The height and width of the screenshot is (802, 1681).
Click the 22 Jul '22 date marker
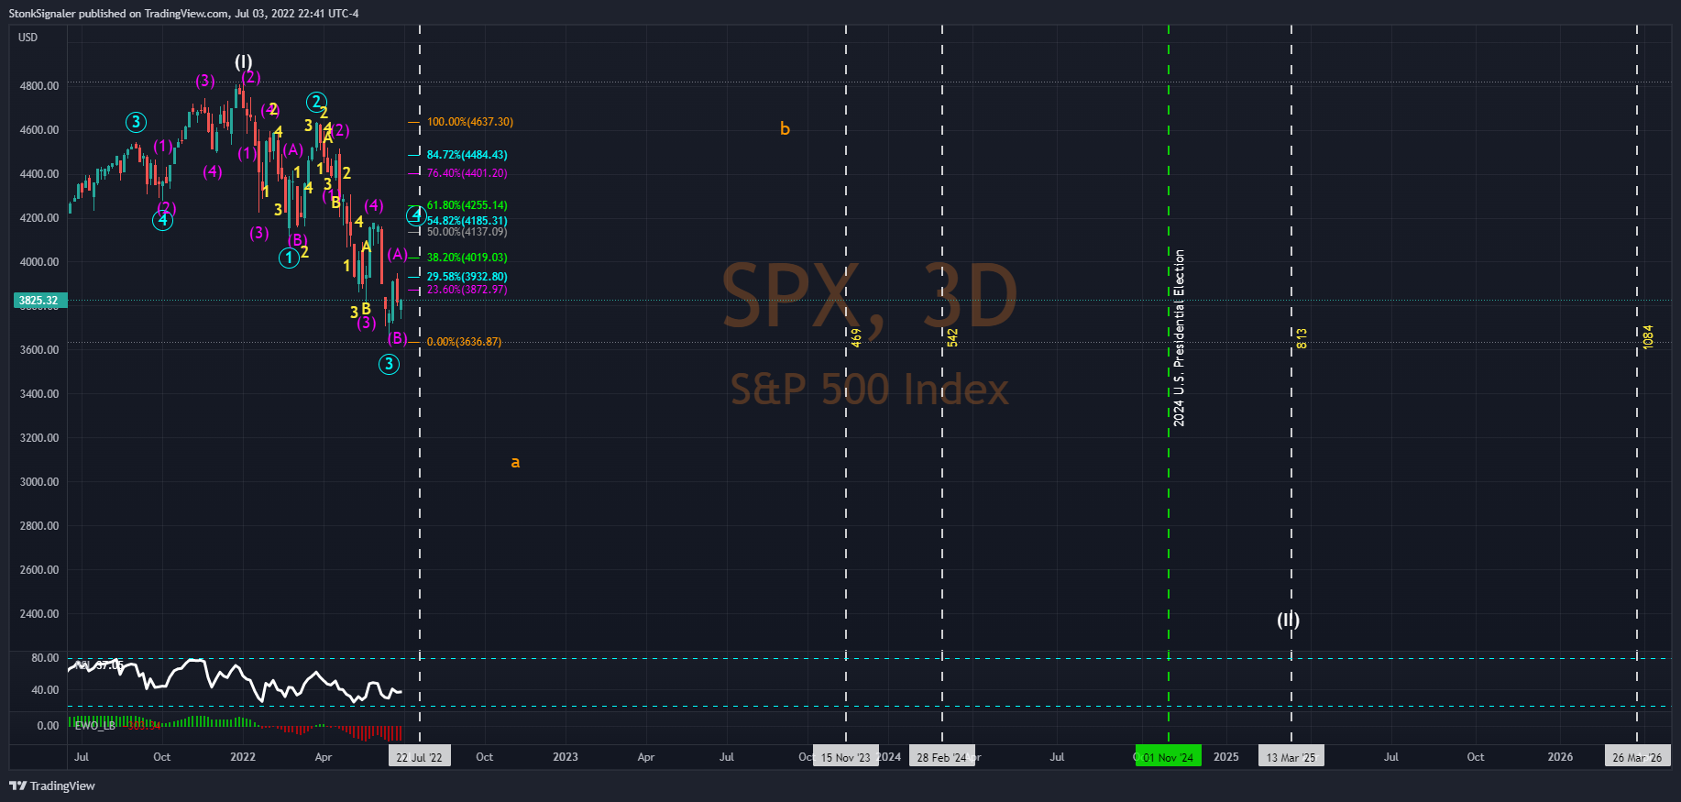pos(420,757)
